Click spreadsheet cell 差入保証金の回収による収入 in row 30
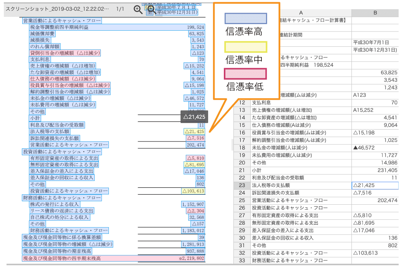 301,238
